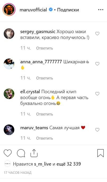Like ell.crystal's comment

point(97,94)
